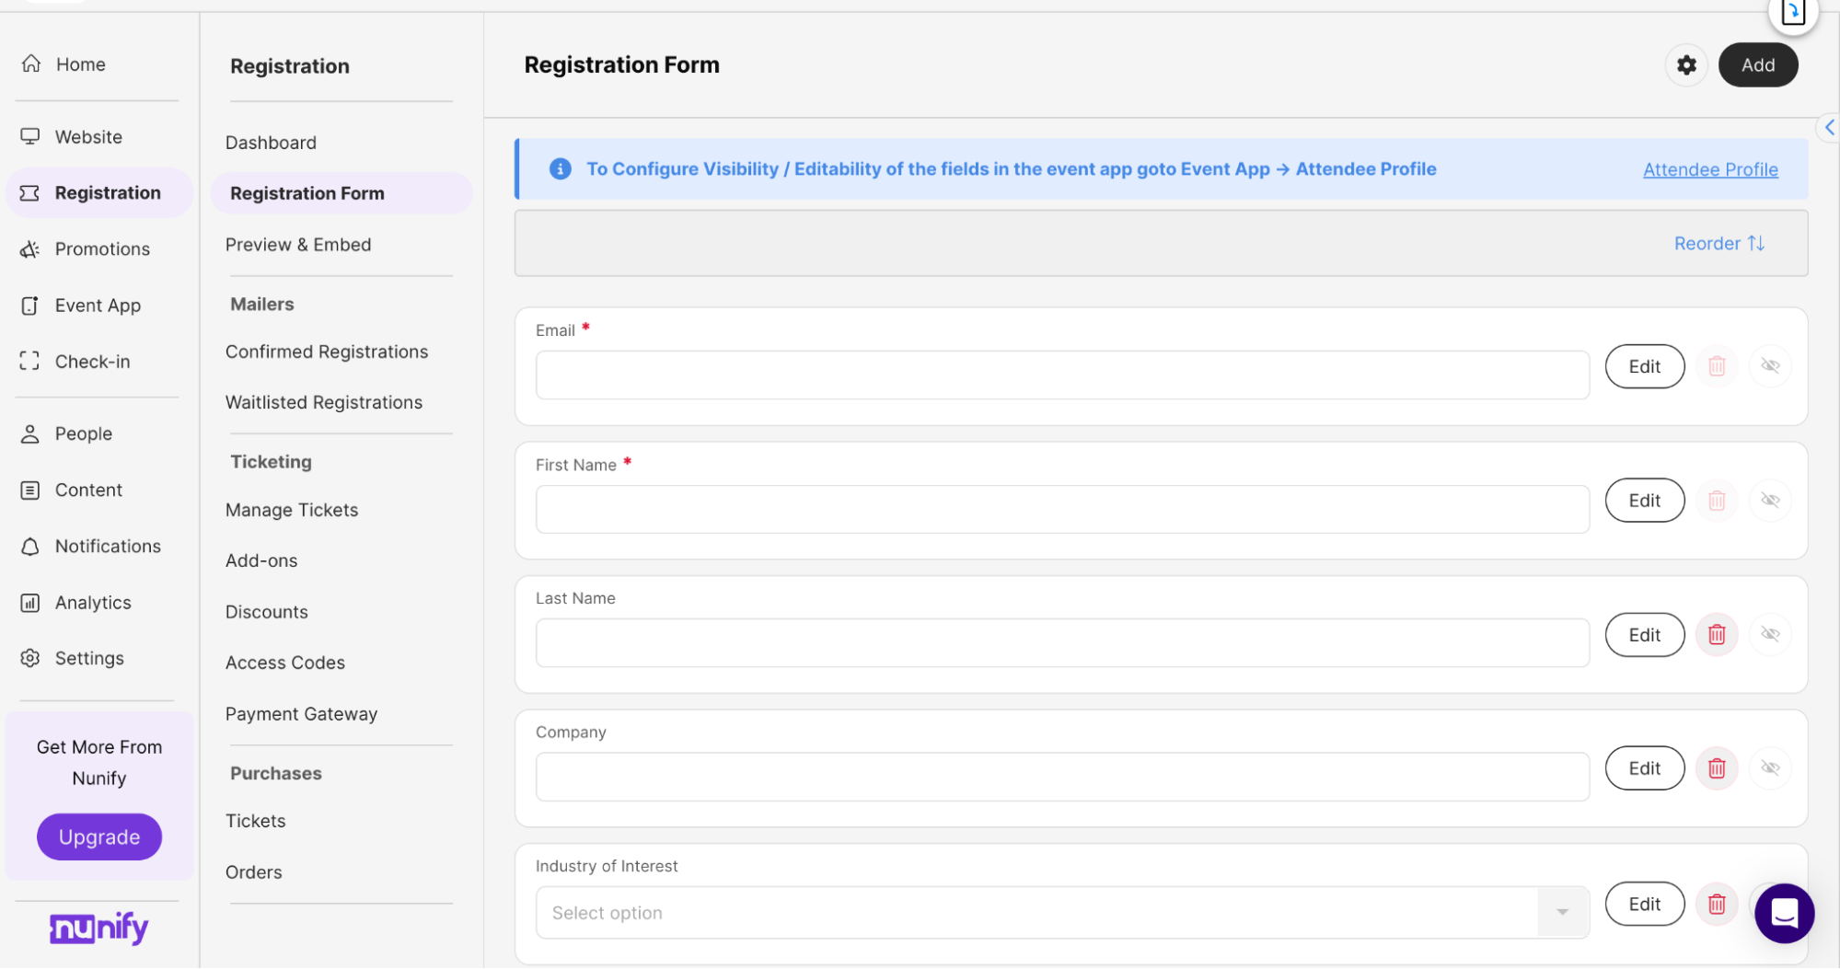Screen dimensions: 1840x969
Task: Toggle visibility of the Email field
Action: click(1770, 366)
